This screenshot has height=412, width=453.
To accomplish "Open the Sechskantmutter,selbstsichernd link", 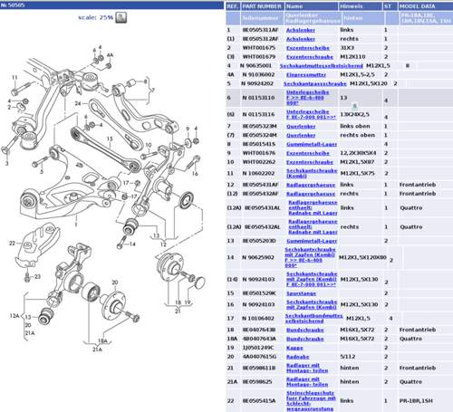I will 322,66.
